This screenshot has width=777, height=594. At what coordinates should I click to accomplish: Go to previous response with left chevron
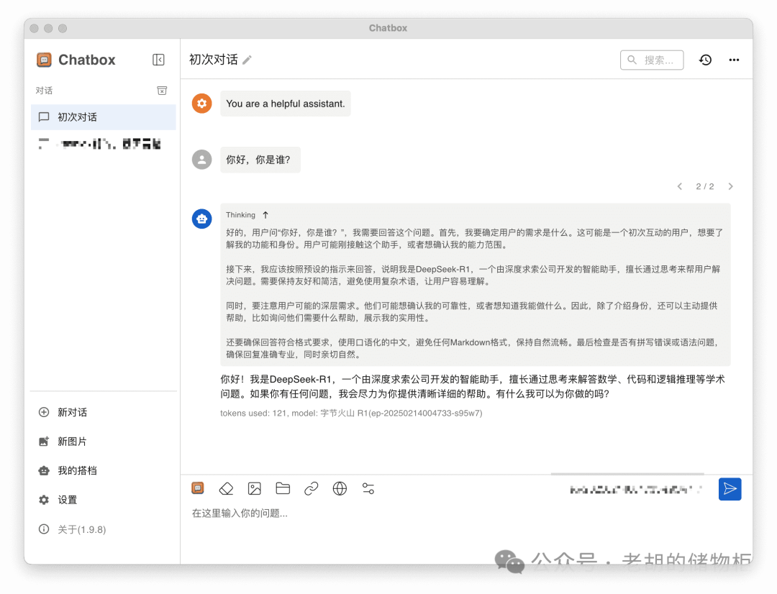tap(680, 186)
